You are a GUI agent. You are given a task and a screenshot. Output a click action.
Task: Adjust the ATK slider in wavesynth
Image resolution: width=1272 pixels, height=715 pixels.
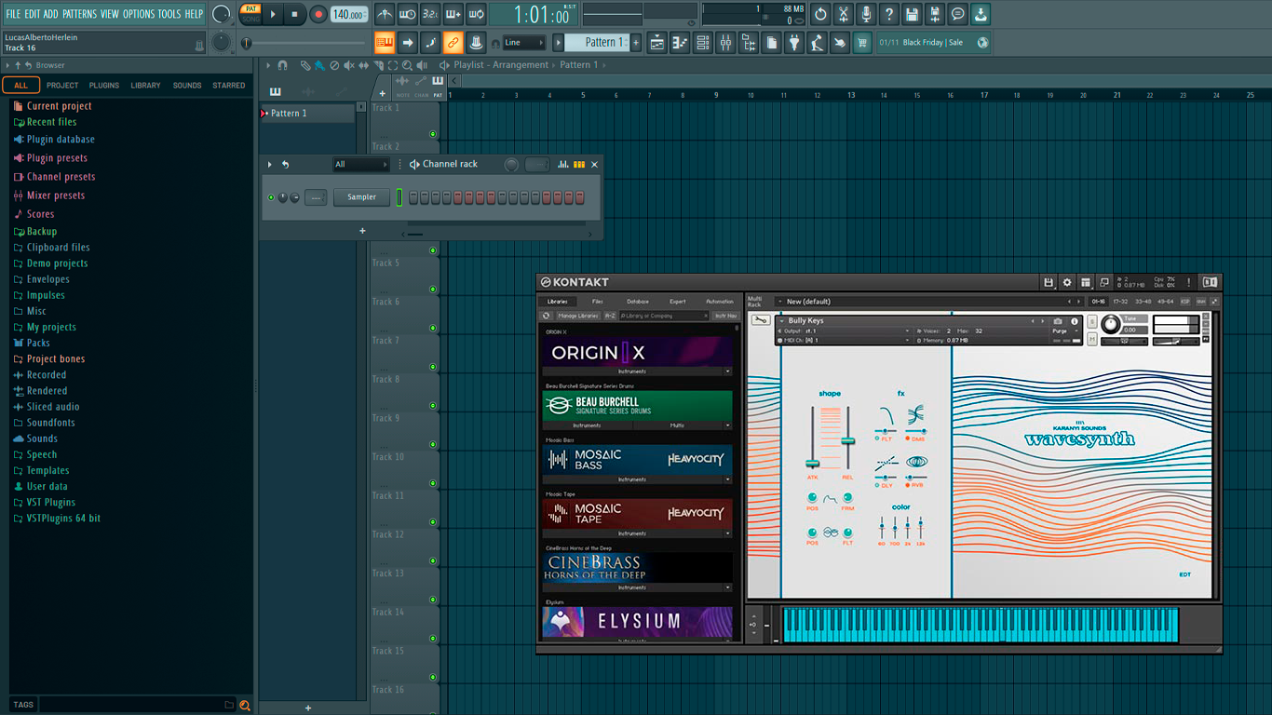(x=813, y=462)
